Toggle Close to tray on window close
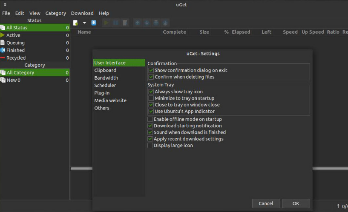The image size is (348, 212). point(151,105)
